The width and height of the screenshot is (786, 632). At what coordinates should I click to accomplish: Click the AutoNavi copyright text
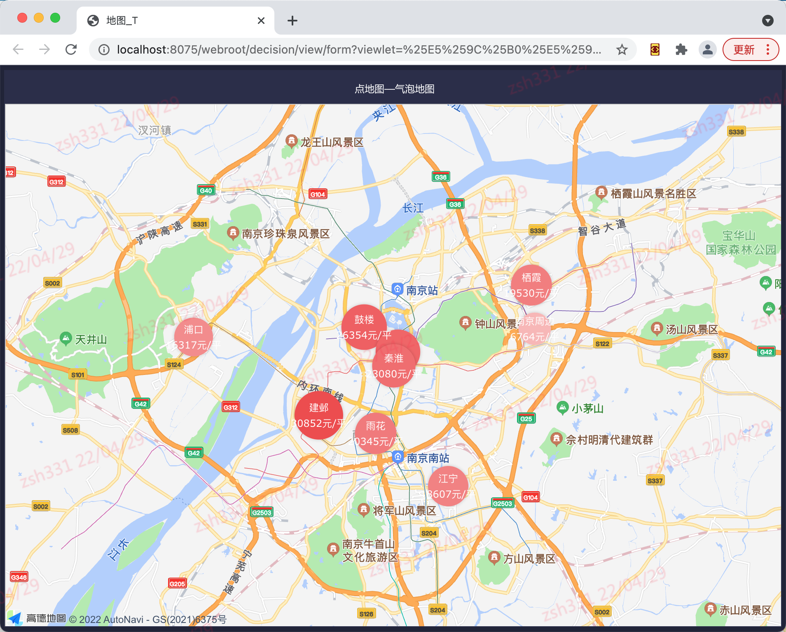coord(148,620)
